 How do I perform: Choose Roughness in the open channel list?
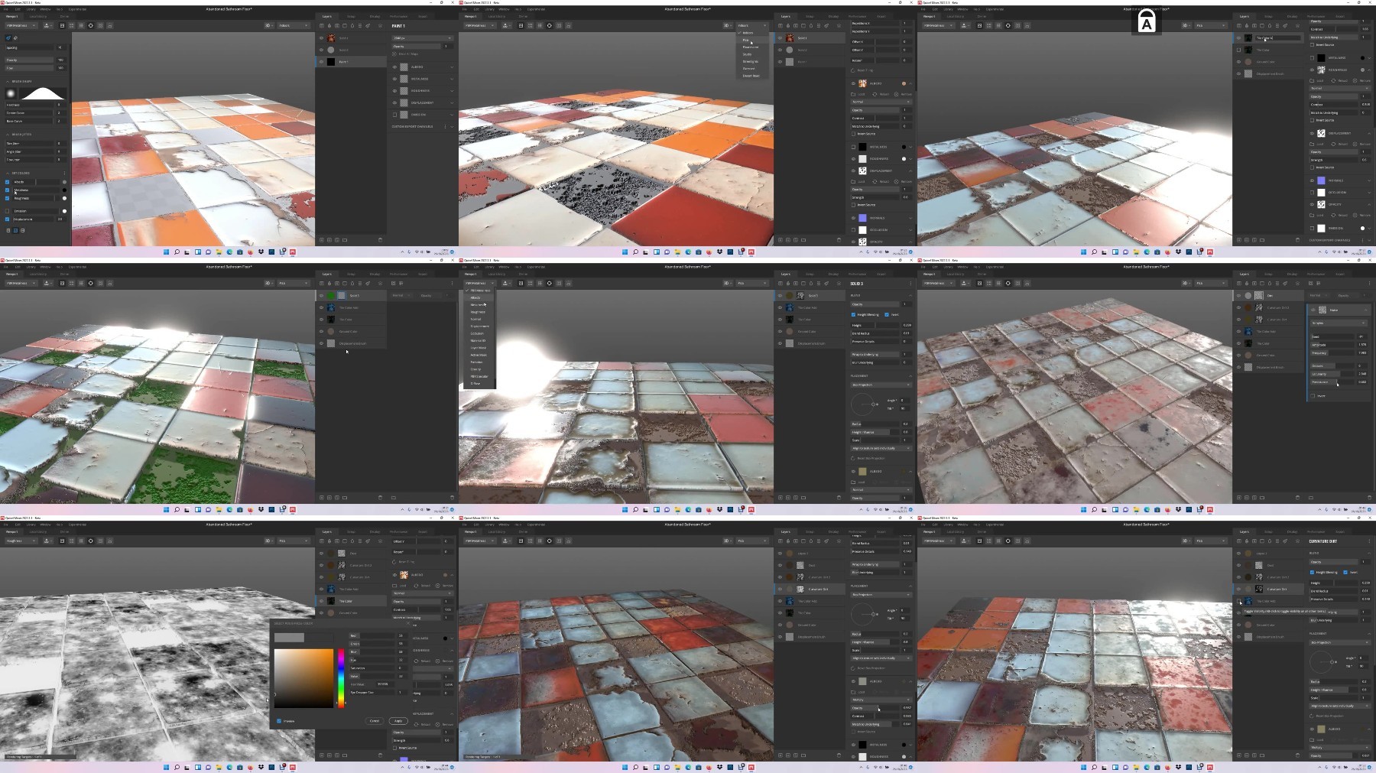coord(478,312)
